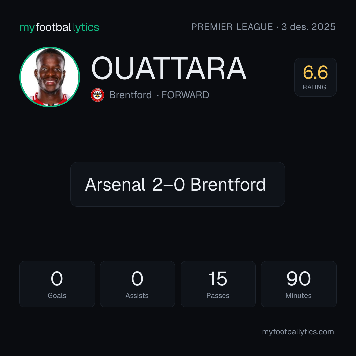Click the Brentford club crest icon
Screen dimensions: 356x356
[x=97, y=95]
